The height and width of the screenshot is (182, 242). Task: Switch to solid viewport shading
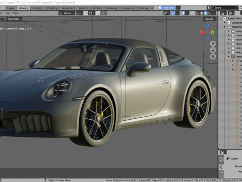click(x=202, y=13)
